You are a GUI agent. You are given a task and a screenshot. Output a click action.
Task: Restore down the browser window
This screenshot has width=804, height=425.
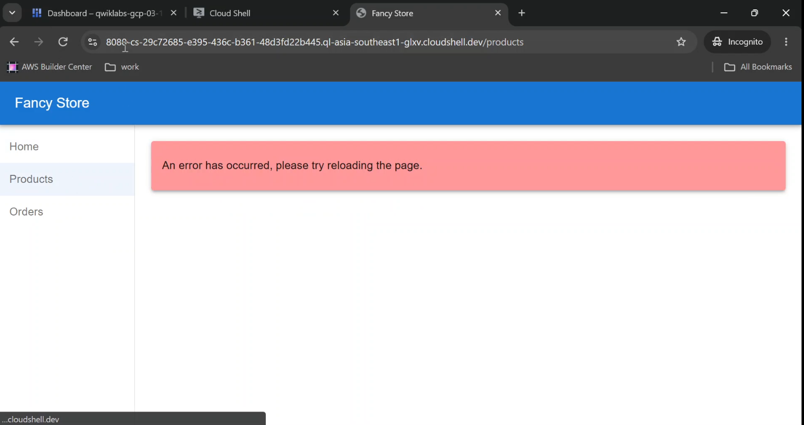[754, 13]
